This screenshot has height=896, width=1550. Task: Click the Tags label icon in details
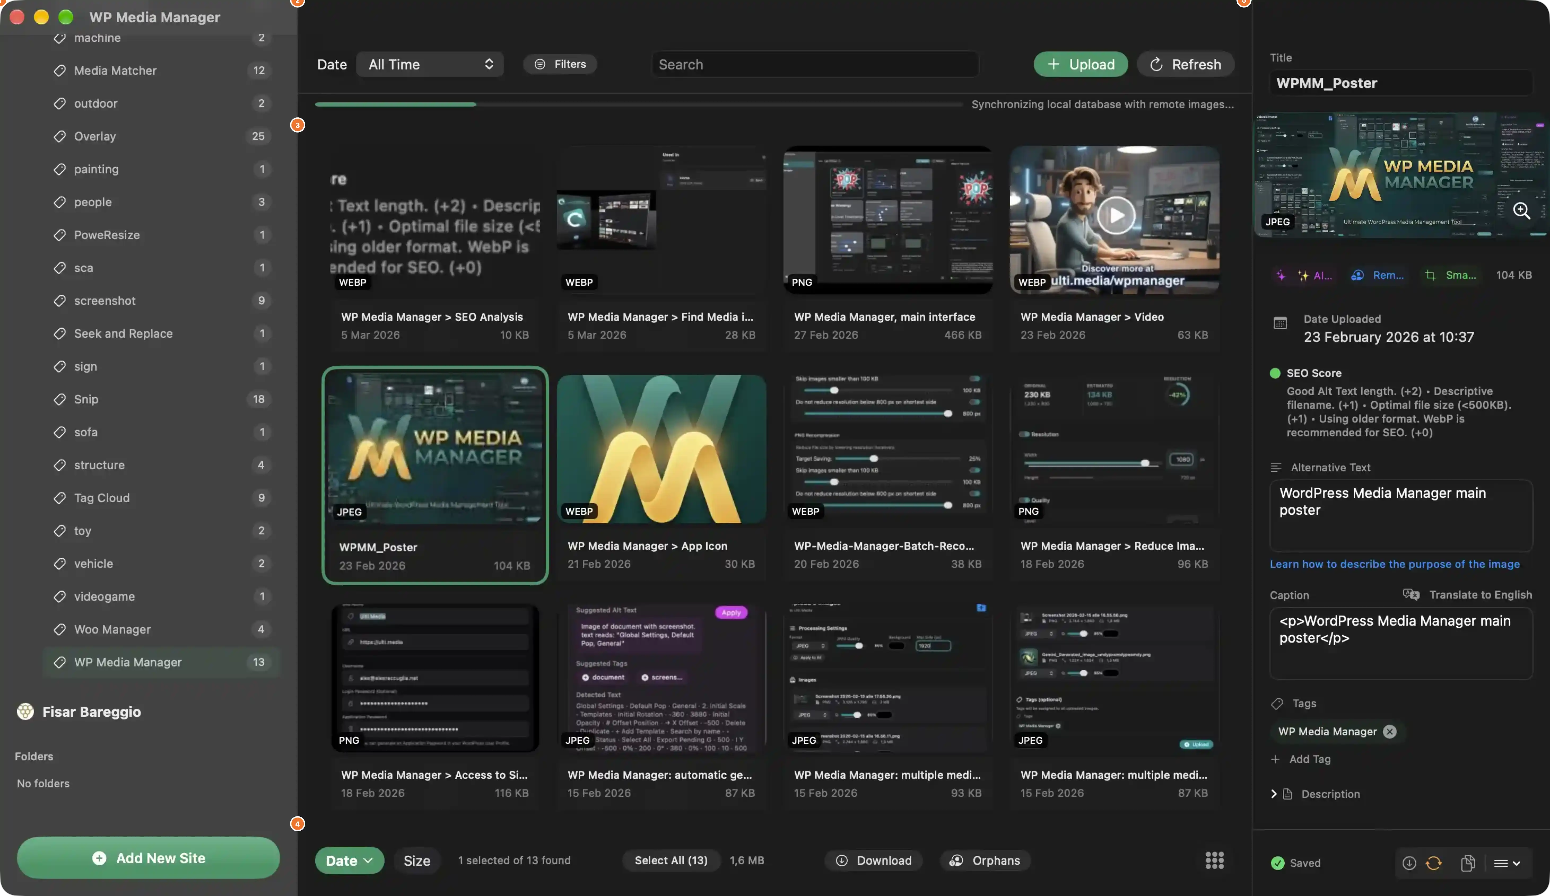[x=1277, y=704]
